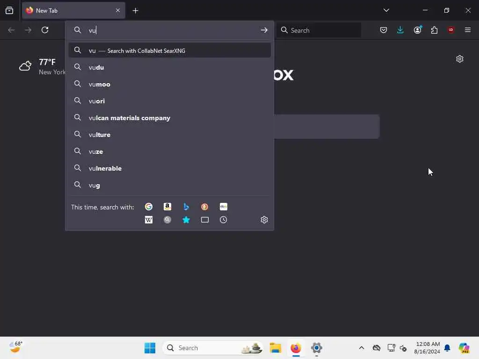Viewport: 479px width, 359px height.
Task: Open the Downloads panel
Action: pos(400,30)
